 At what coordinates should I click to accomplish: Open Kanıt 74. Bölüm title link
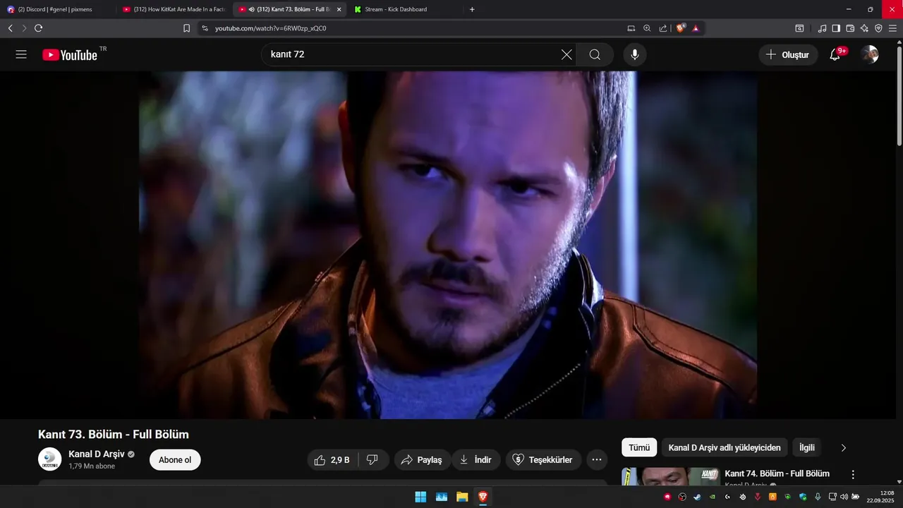tap(777, 473)
